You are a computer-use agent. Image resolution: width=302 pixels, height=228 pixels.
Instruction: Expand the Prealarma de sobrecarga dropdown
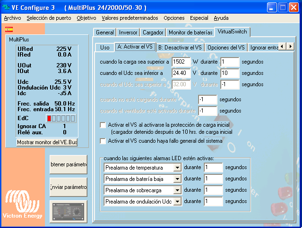pos(177,190)
